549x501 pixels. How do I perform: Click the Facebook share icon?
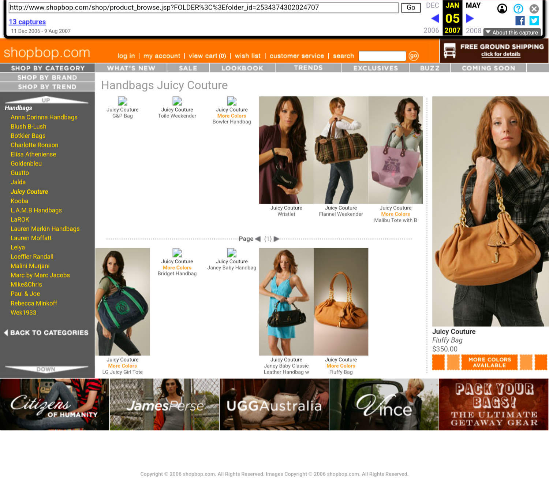tap(520, 21)
